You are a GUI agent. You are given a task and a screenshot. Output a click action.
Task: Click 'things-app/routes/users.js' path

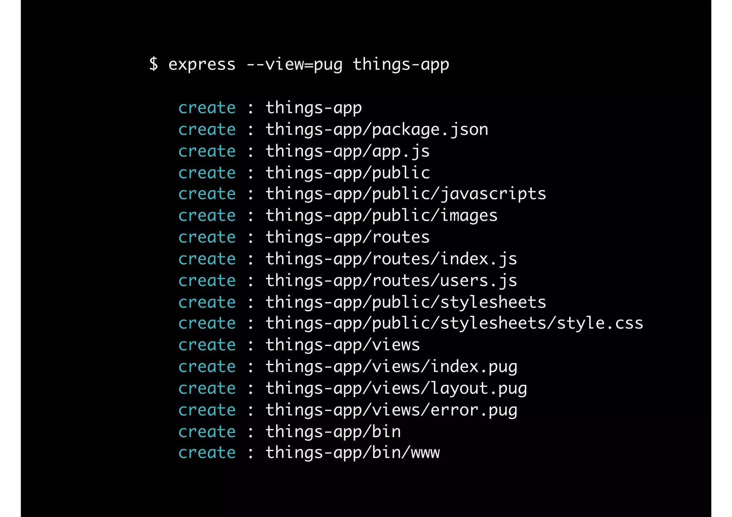391,281
